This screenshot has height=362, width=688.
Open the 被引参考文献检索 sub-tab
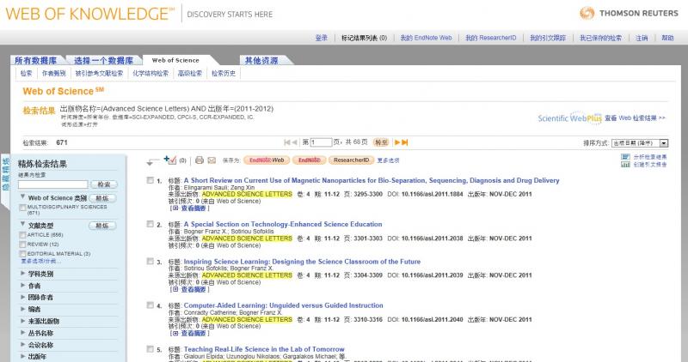tap(99, 74)
